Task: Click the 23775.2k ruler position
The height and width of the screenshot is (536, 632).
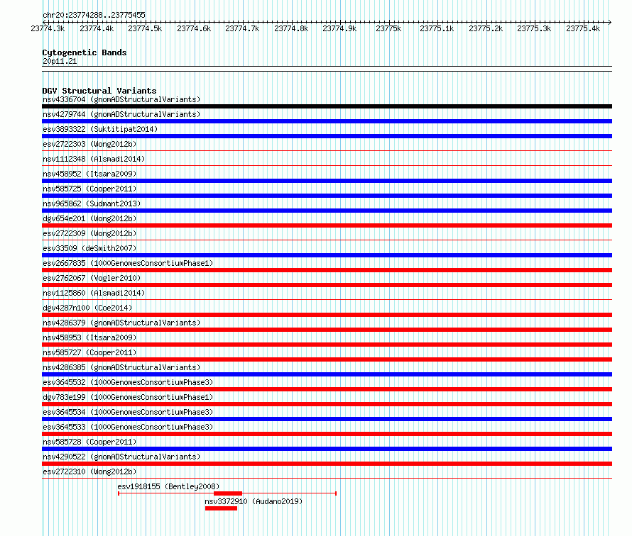Action: tap(486, 28)
